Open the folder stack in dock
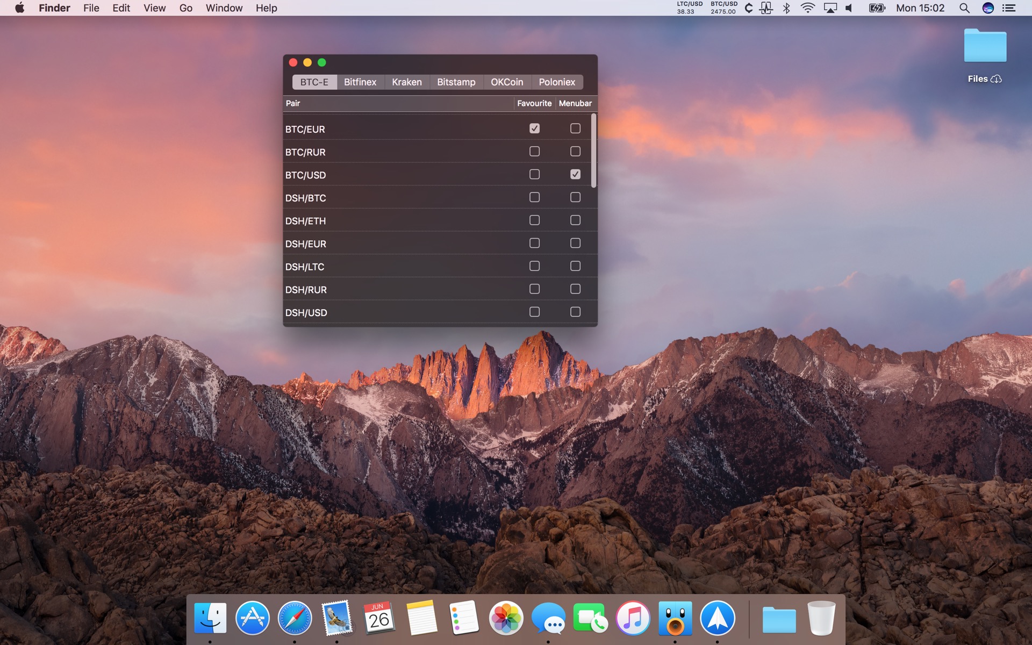This screenshot has width=1032, height=645. click(x=779, y=619)
